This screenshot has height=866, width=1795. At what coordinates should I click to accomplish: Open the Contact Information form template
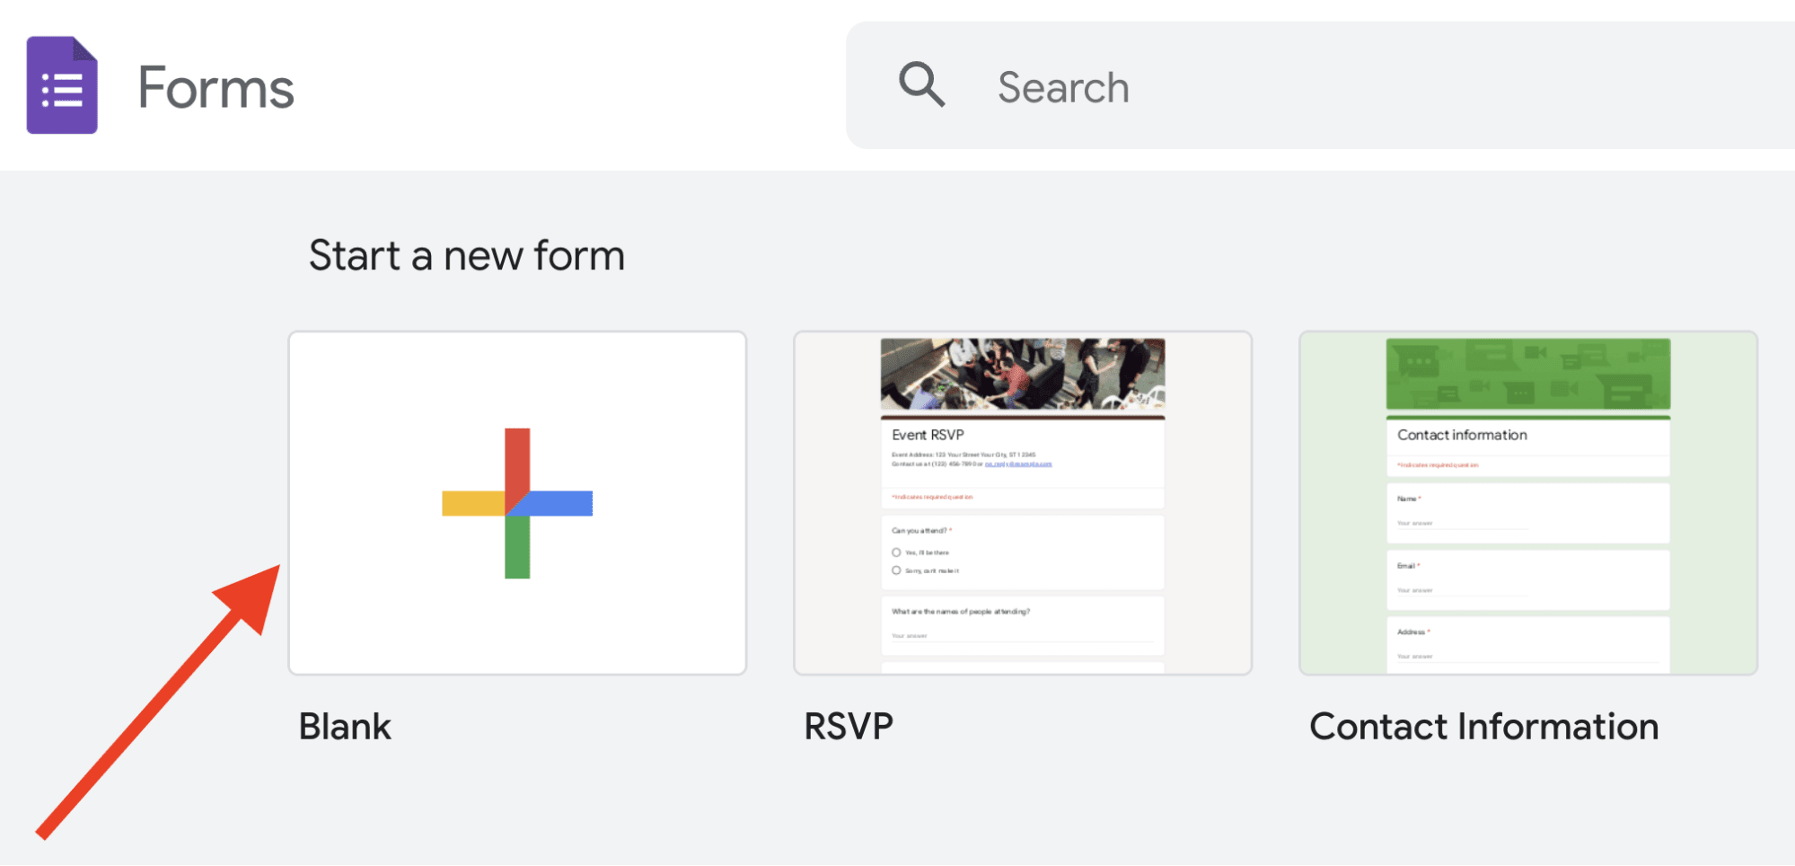tap(1527, 503)
